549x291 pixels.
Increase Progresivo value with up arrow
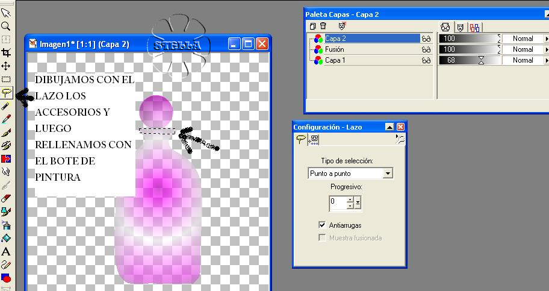point(350,200)
